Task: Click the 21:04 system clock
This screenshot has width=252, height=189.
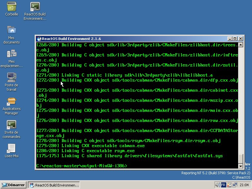Action: click(x=244, y=185)
